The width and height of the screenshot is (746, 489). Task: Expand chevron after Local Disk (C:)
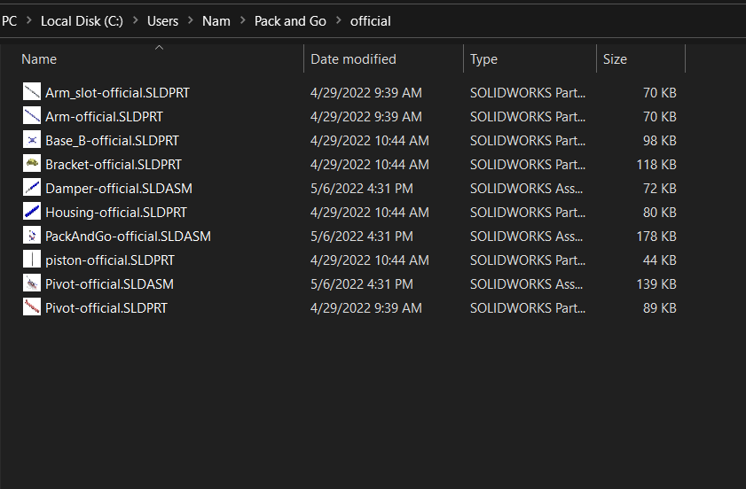tap(136, 20)
